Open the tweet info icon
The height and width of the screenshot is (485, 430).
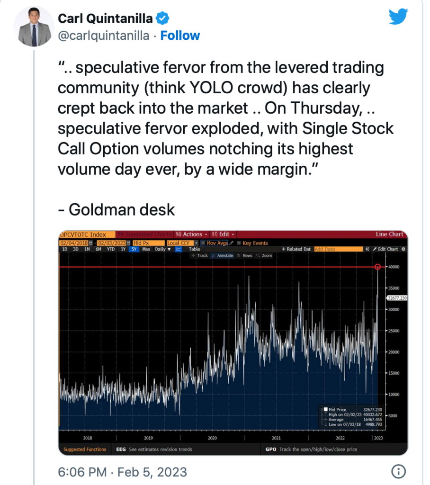click(x=398, y=471)
